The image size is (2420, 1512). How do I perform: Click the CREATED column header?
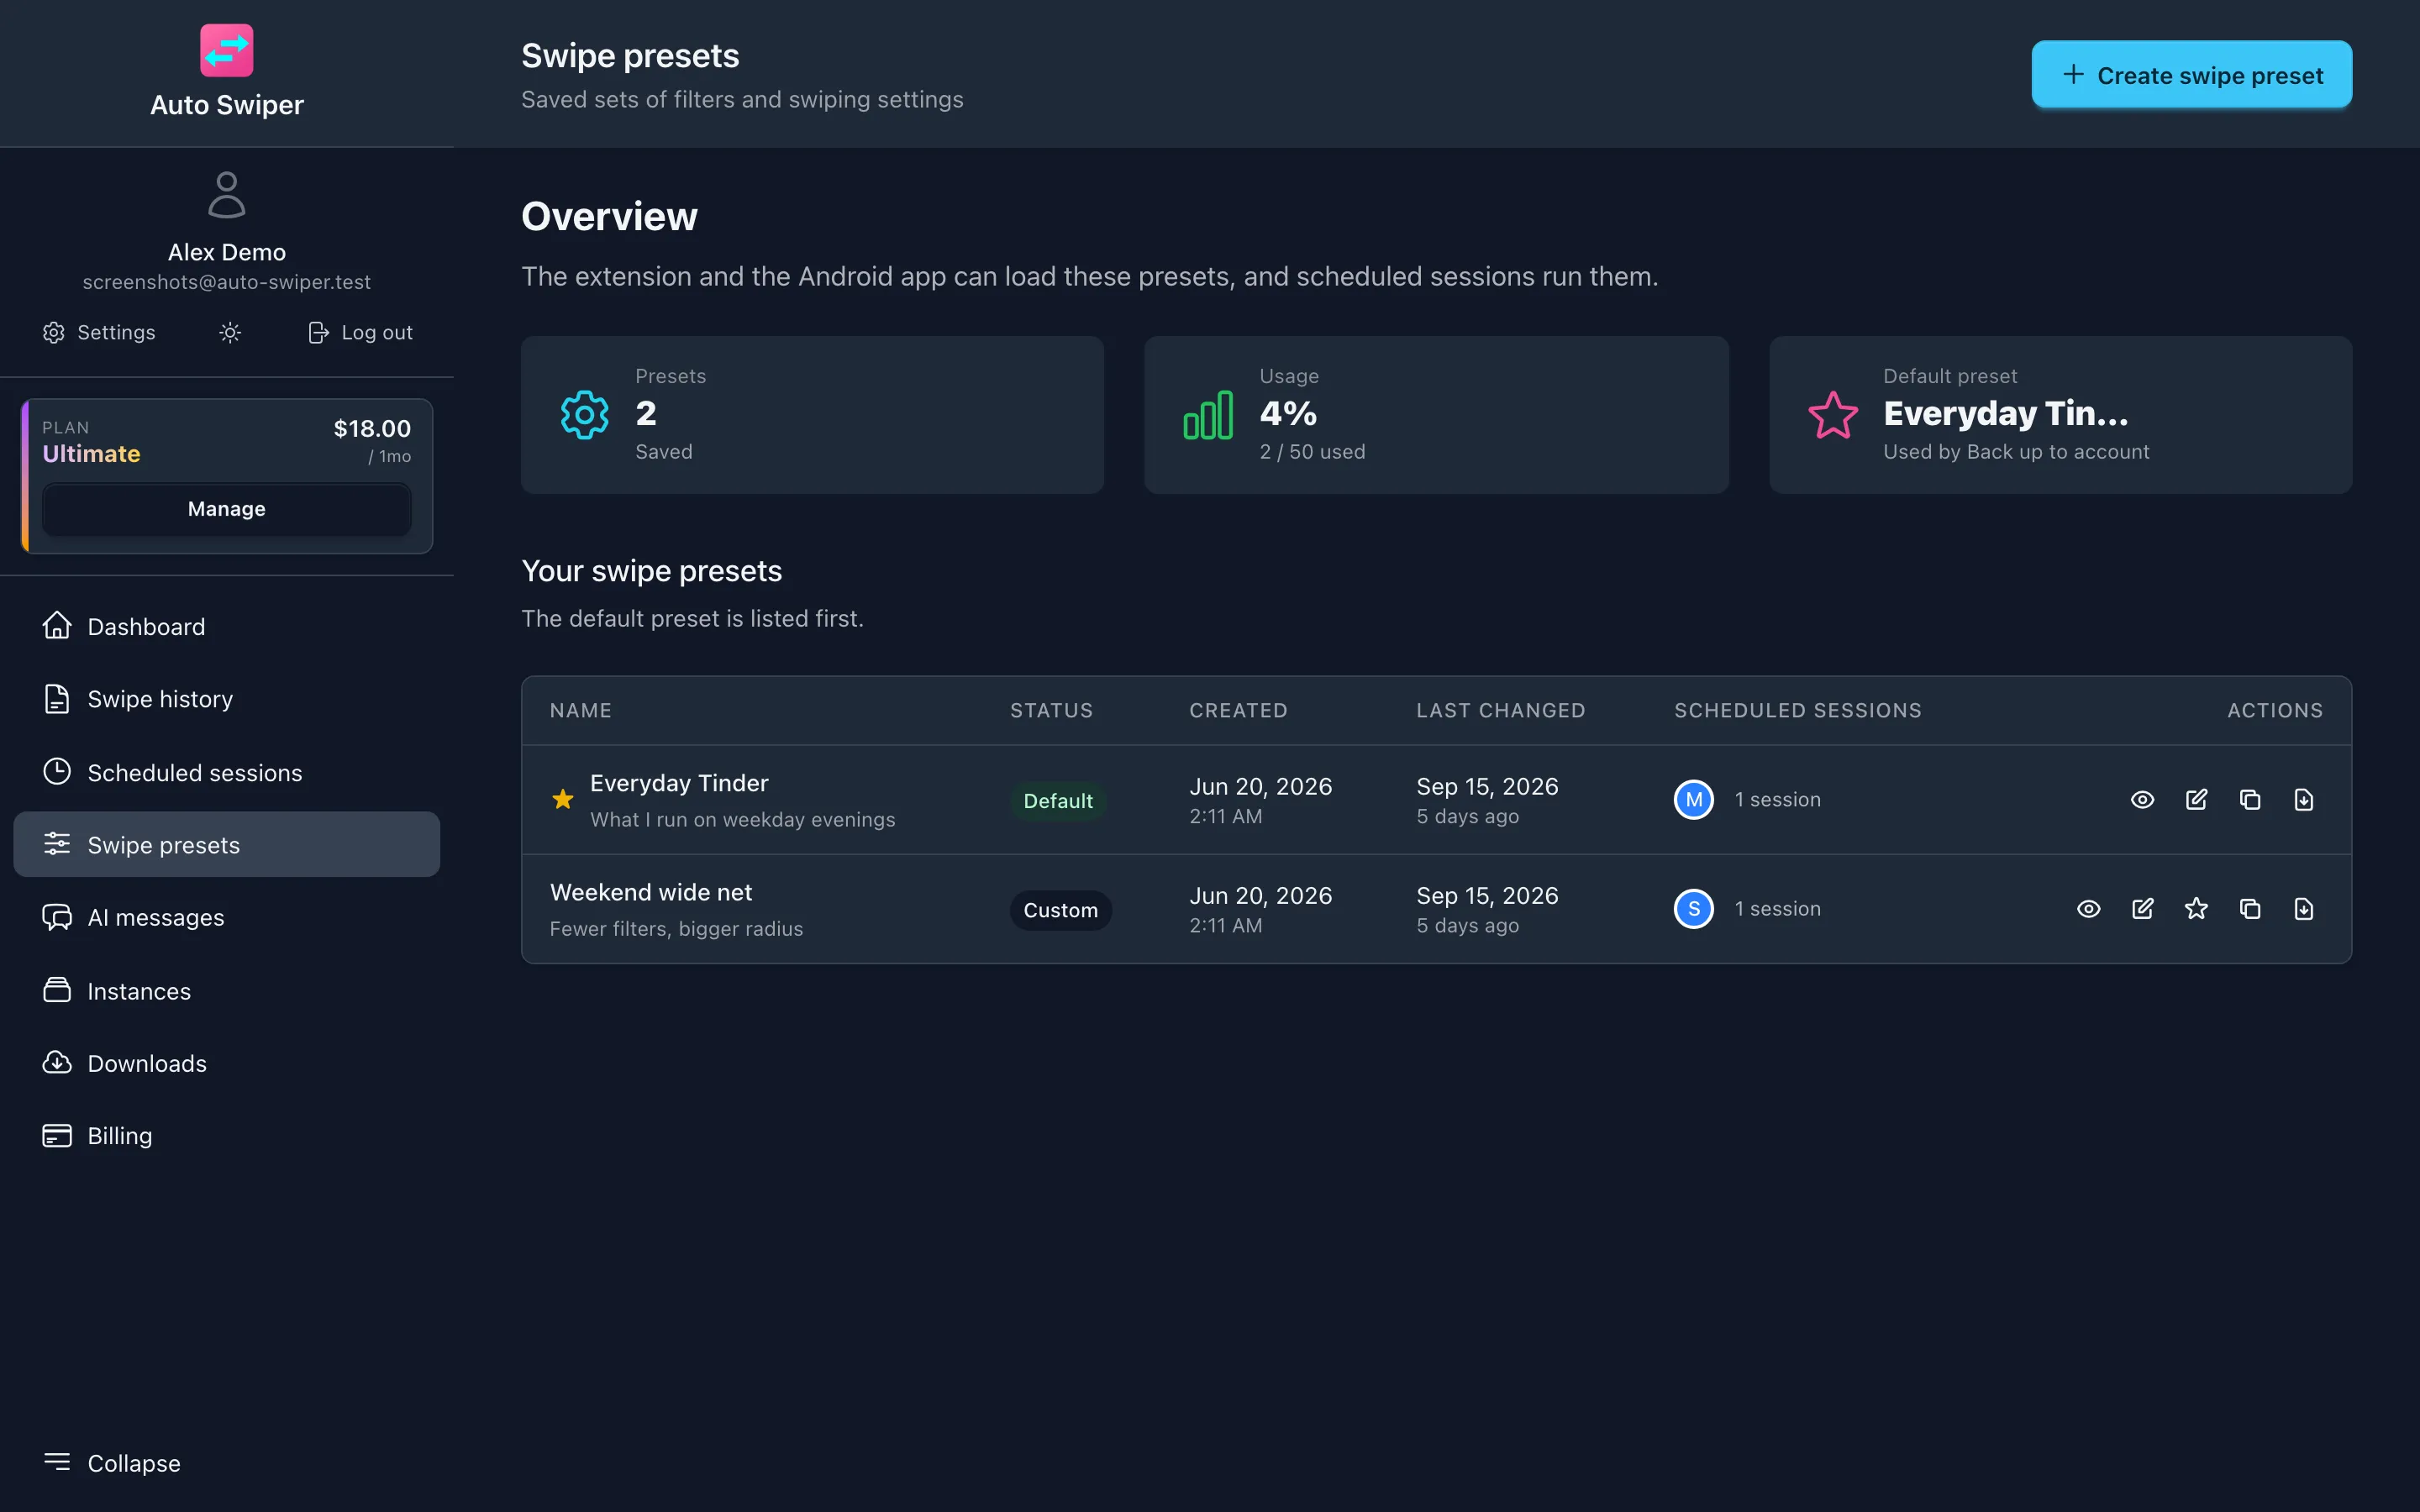(1238, 710)
